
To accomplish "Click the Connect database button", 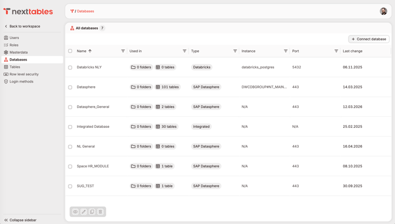I will tap(369, 39).
